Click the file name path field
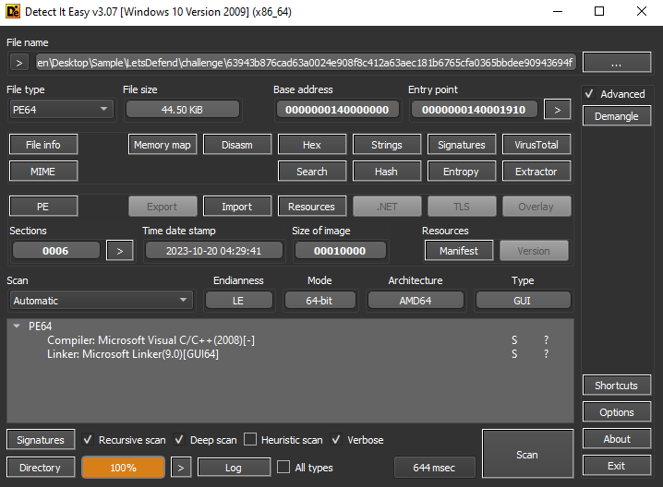This screenshot has width=663, height=487. tap(305, 63)
